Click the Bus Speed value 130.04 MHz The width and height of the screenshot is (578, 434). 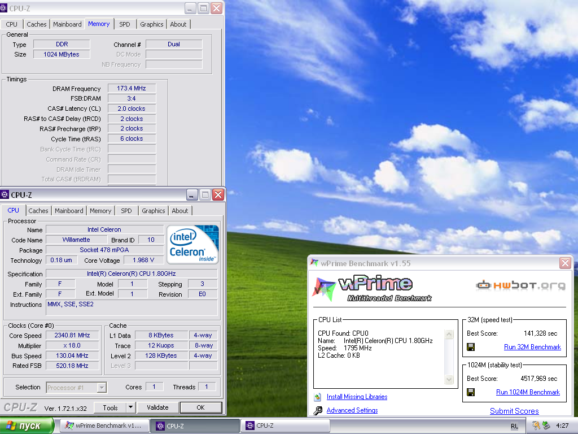[x=72, y=355]
